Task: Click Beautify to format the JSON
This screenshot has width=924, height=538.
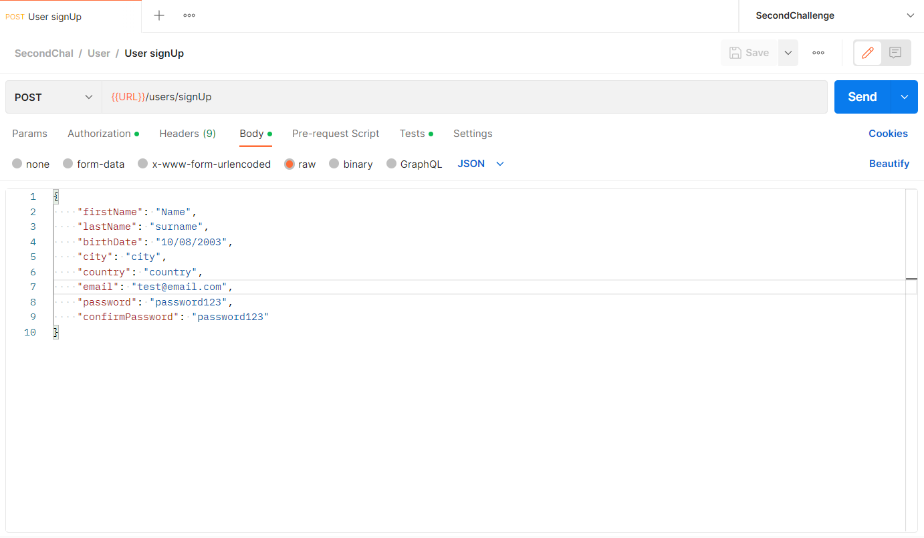Action: 889,164
